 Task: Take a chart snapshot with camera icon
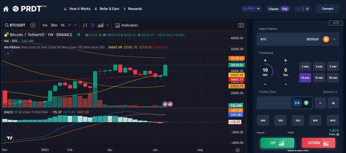[x=241, y=25]
